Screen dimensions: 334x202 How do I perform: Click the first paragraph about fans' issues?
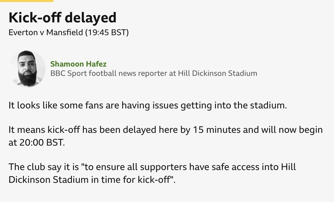(x=148, y=105)
